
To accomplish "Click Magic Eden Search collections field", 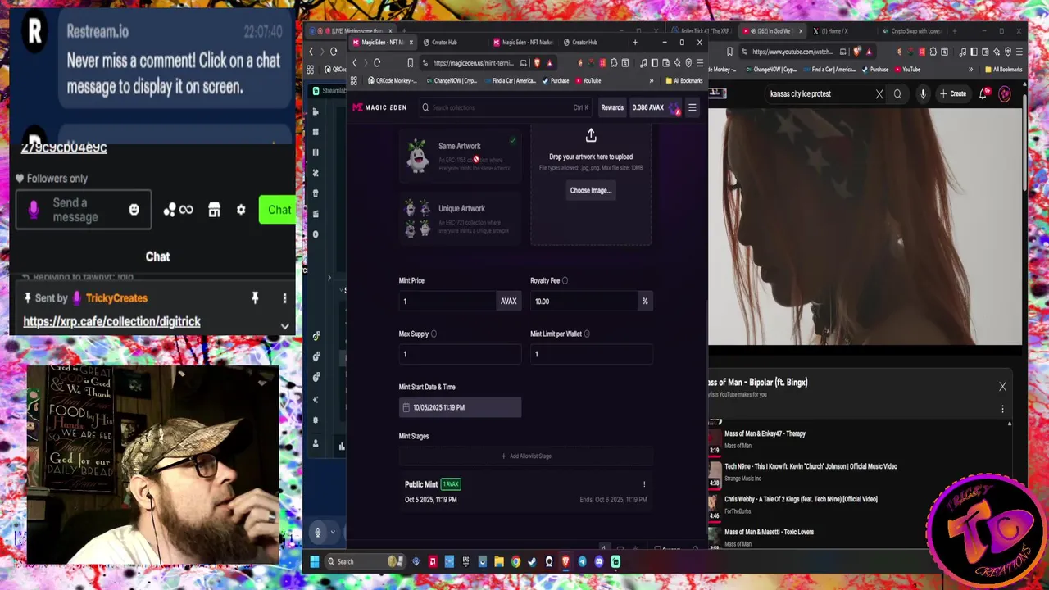I will (505, 107).
